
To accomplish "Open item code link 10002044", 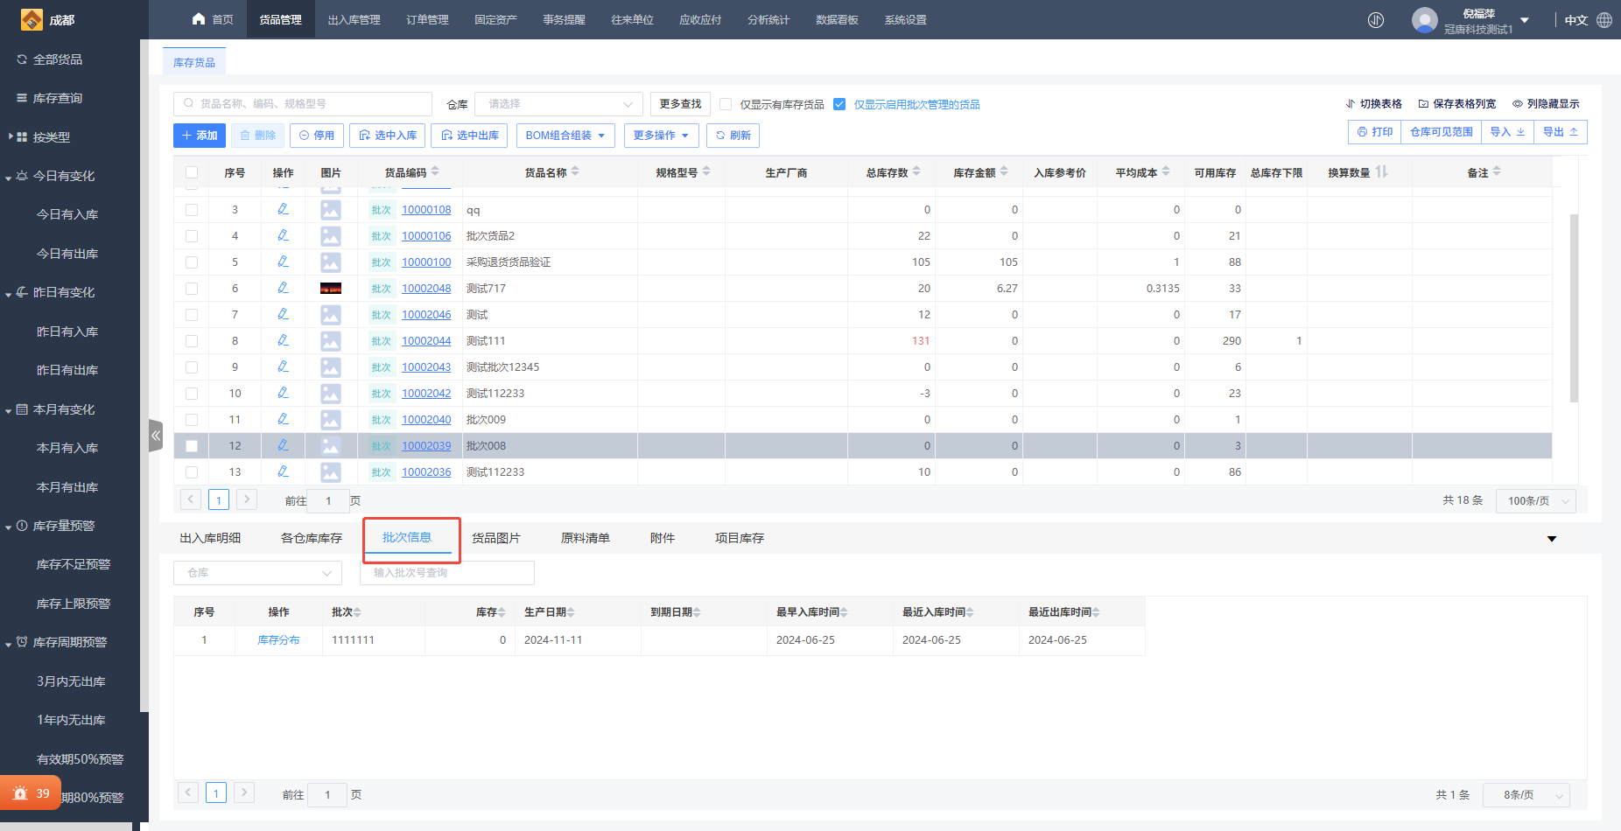I will coord(426,341).
